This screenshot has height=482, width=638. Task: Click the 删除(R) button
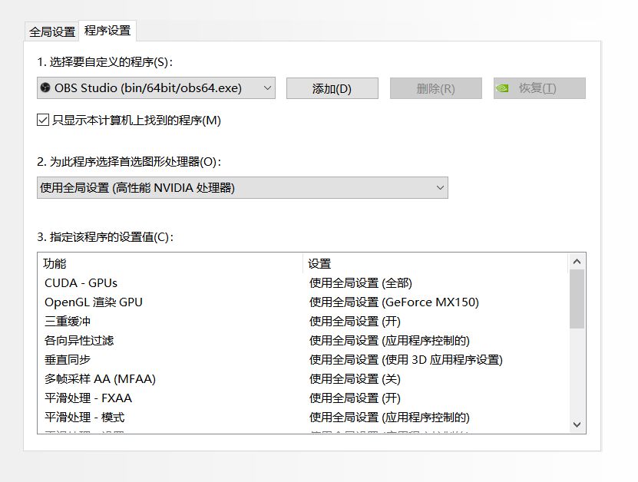[x=436, y=88]
